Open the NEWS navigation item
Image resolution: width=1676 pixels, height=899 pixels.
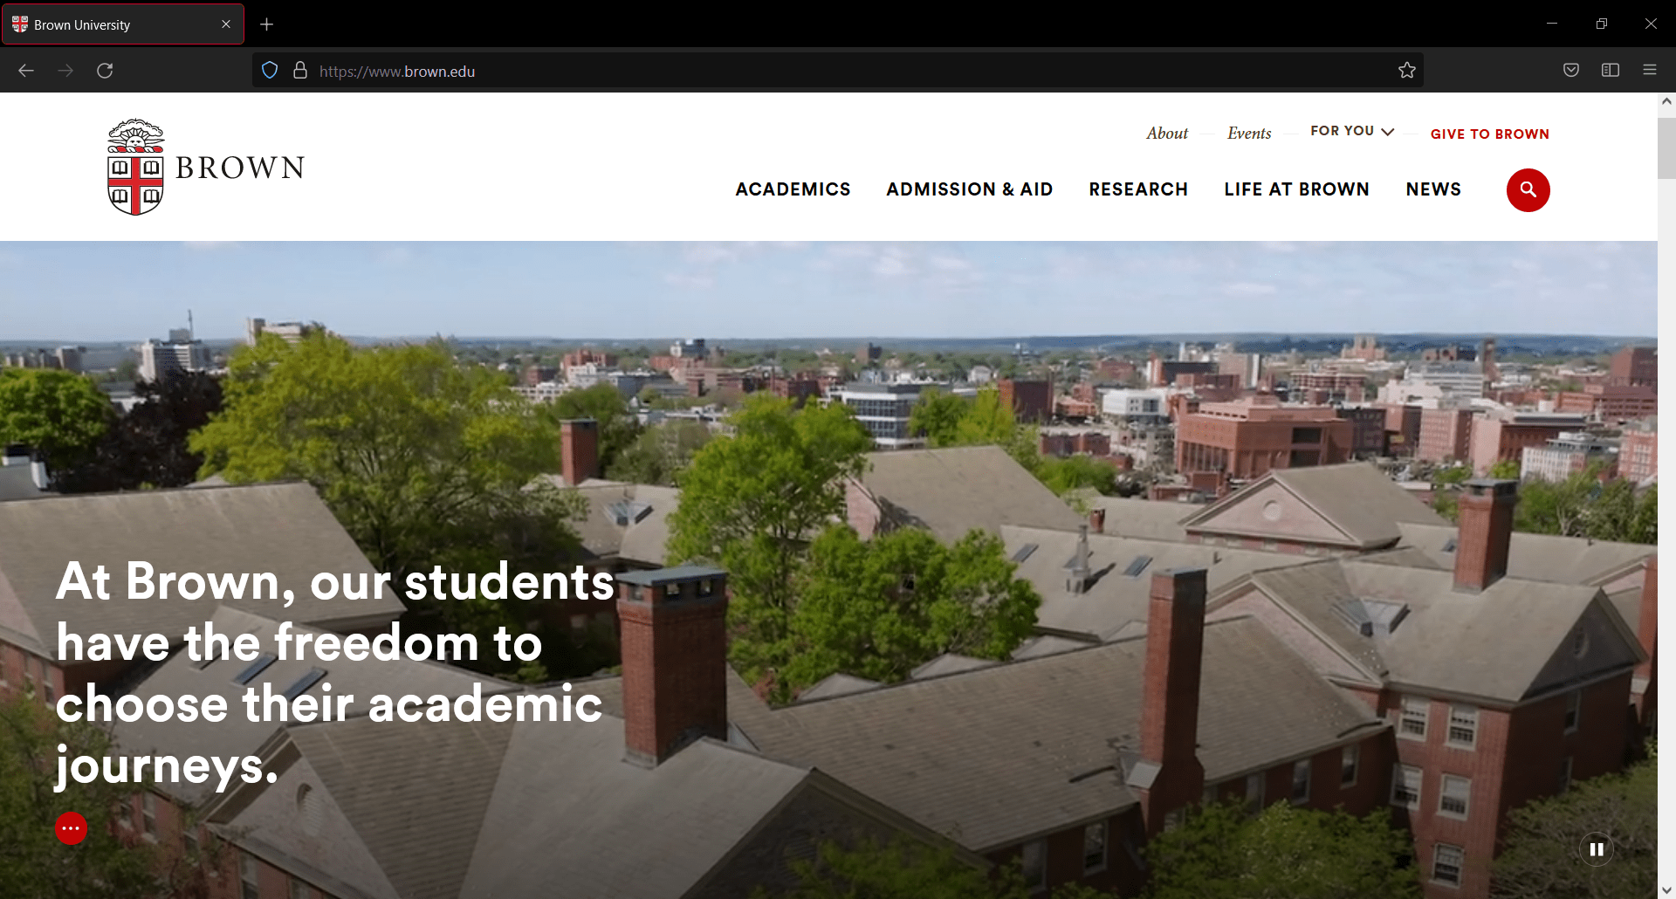(1433, 189)
